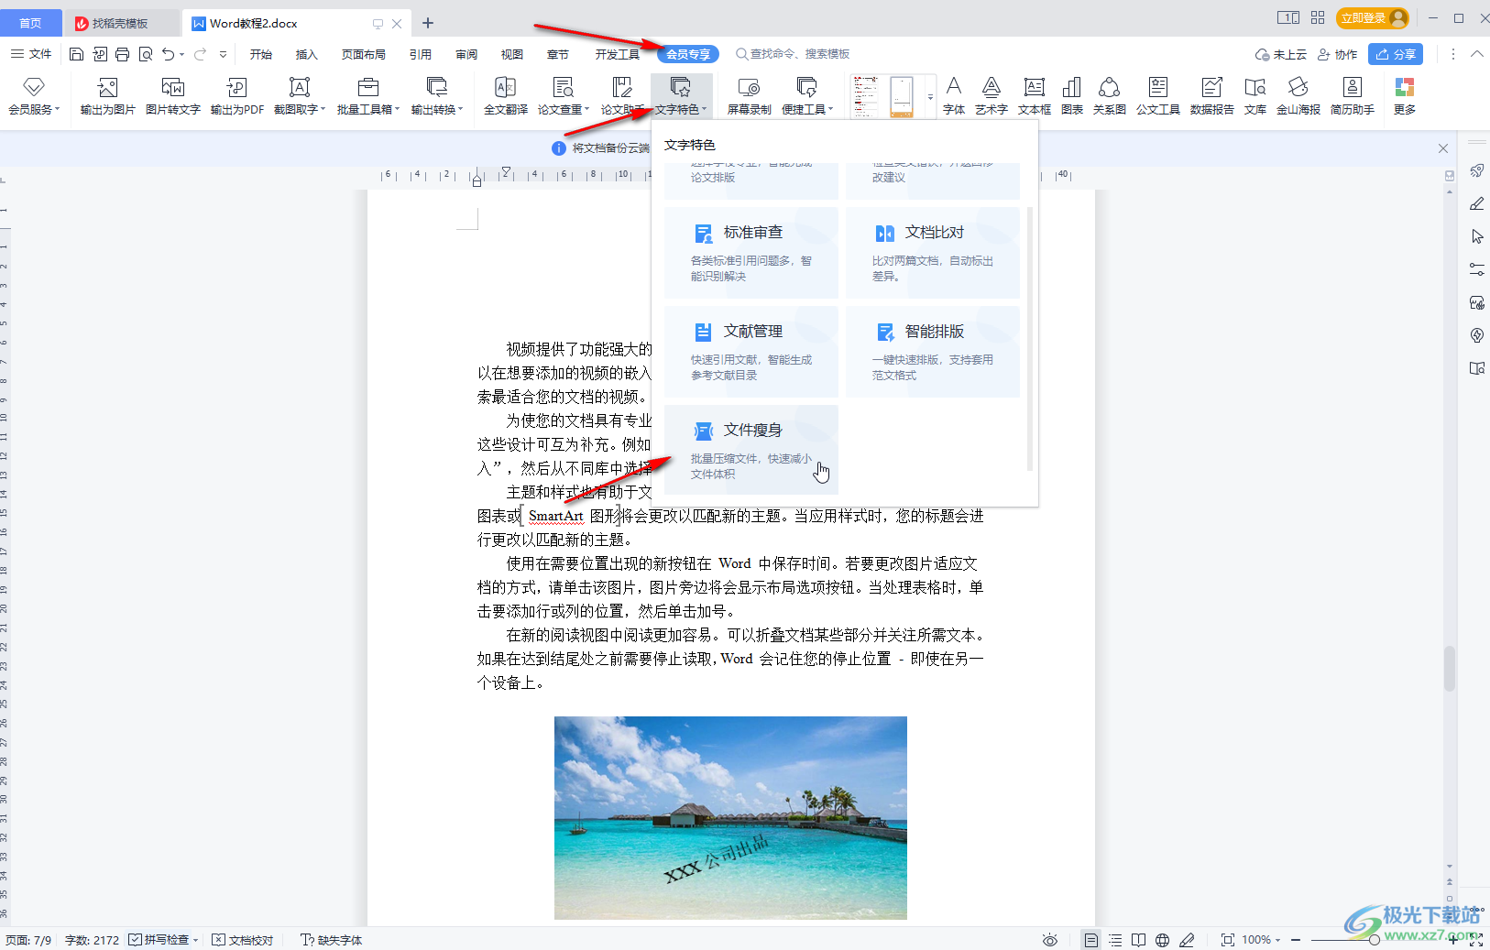Collapse the ribbon chevron
The image size is (1490, 950).
coord(1476,54)
